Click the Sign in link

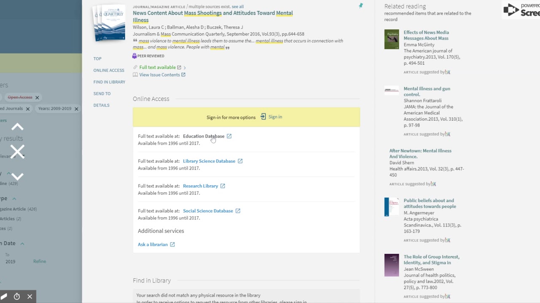point(275,117)
